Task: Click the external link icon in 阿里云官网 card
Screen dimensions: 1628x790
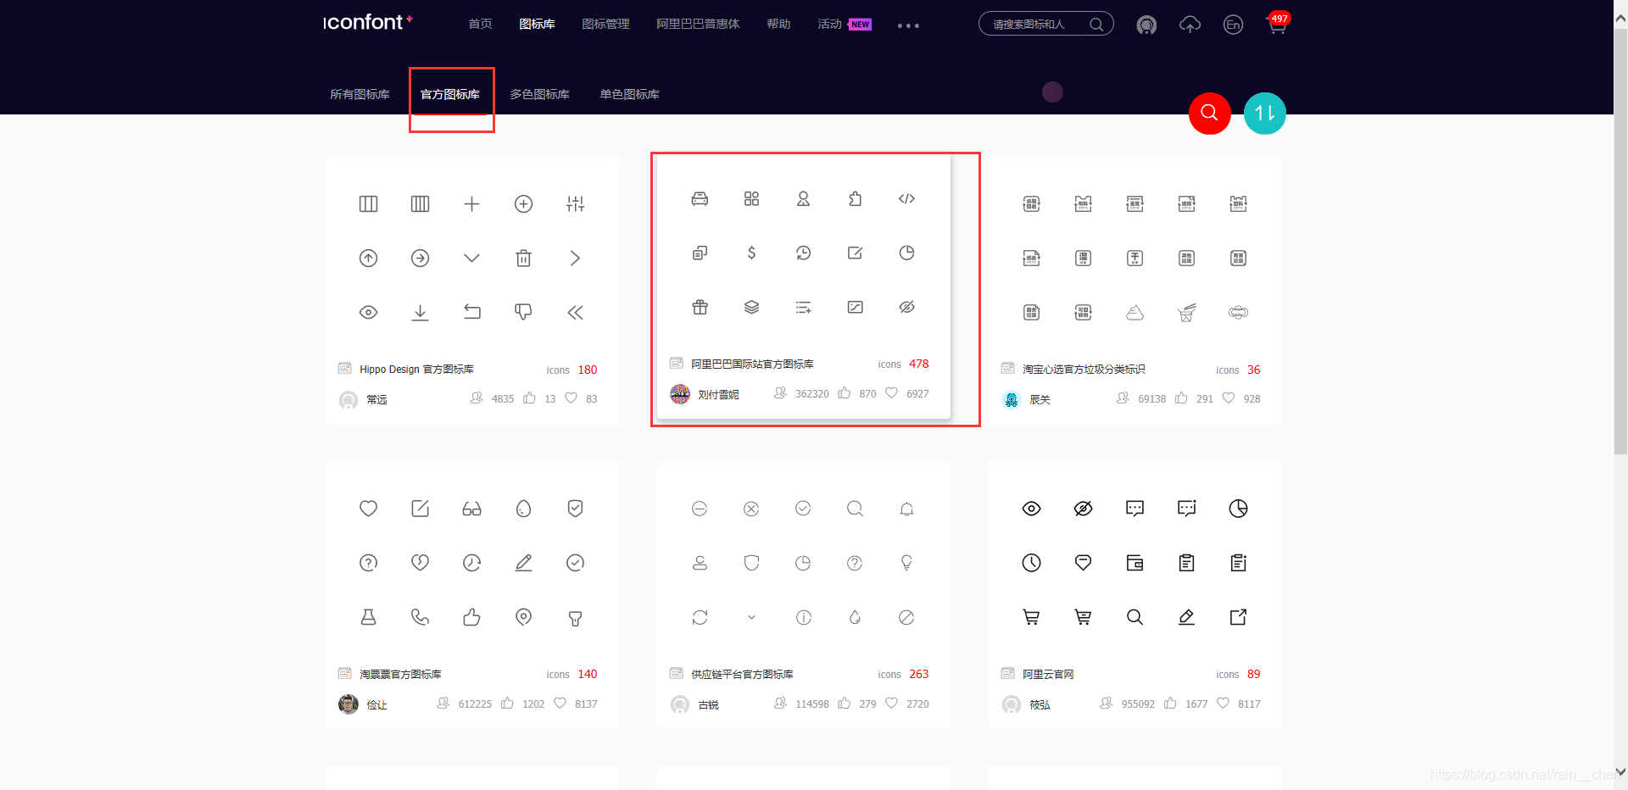Action: point(1238,617)
